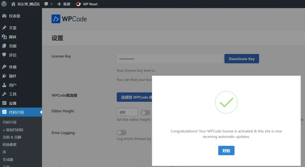
Task: Open the 新建 new content dropdown
Action: tap(64, 4)
